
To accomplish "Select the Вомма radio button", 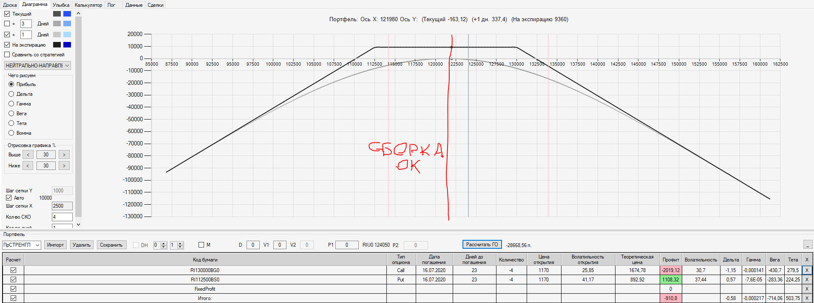I will (11, 133).
